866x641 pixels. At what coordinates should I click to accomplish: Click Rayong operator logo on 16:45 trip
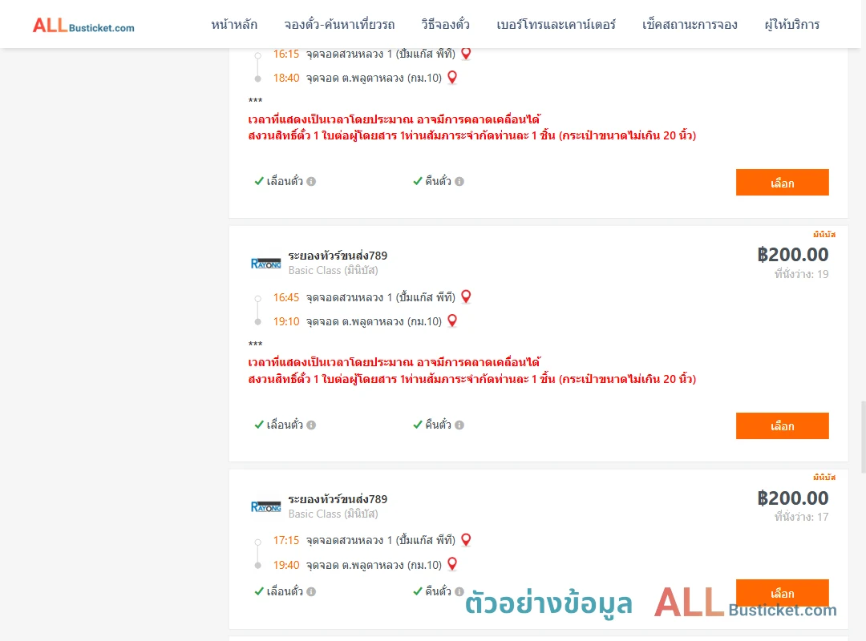[265, 264]
